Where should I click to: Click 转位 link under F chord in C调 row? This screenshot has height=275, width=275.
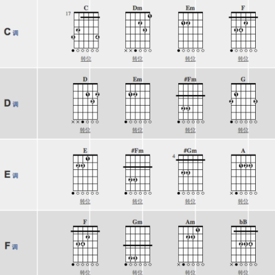[243, 59]
